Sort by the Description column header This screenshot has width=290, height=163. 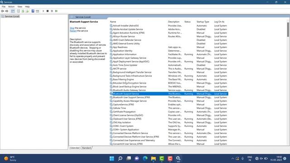coord(174,22)
